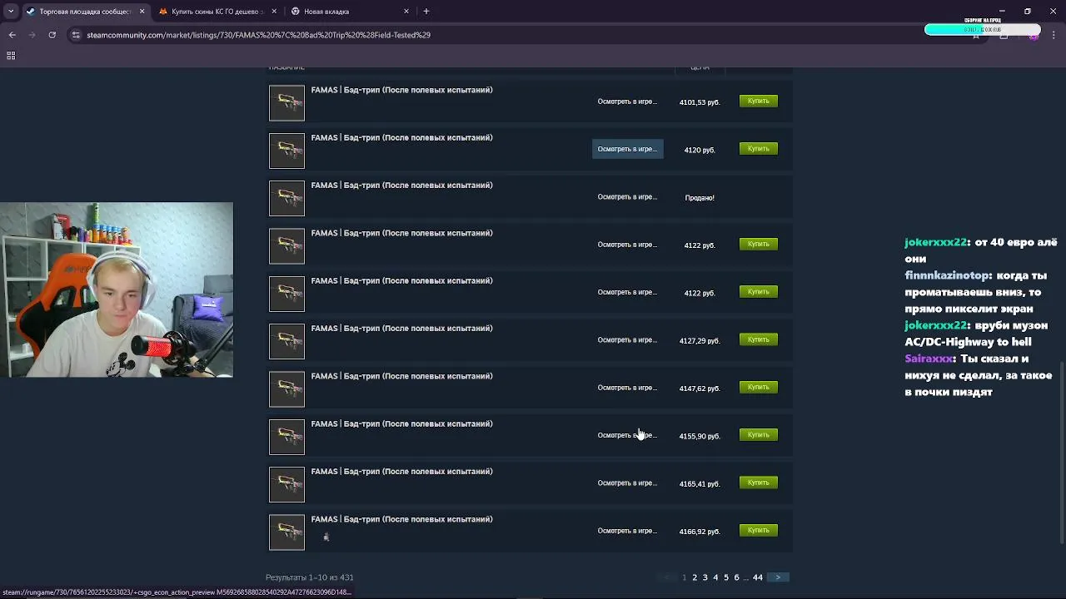
Task: Click FAMAS thumbnail of the 4166,92 руб. listing
Action: [286, 532]
